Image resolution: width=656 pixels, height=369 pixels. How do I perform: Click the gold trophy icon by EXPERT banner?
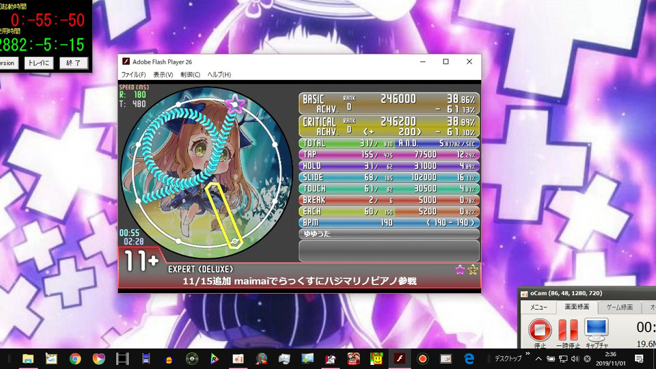coord(473,270)
